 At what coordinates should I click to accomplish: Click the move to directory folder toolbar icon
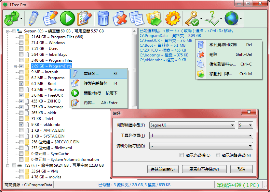[x=154, y=18]
